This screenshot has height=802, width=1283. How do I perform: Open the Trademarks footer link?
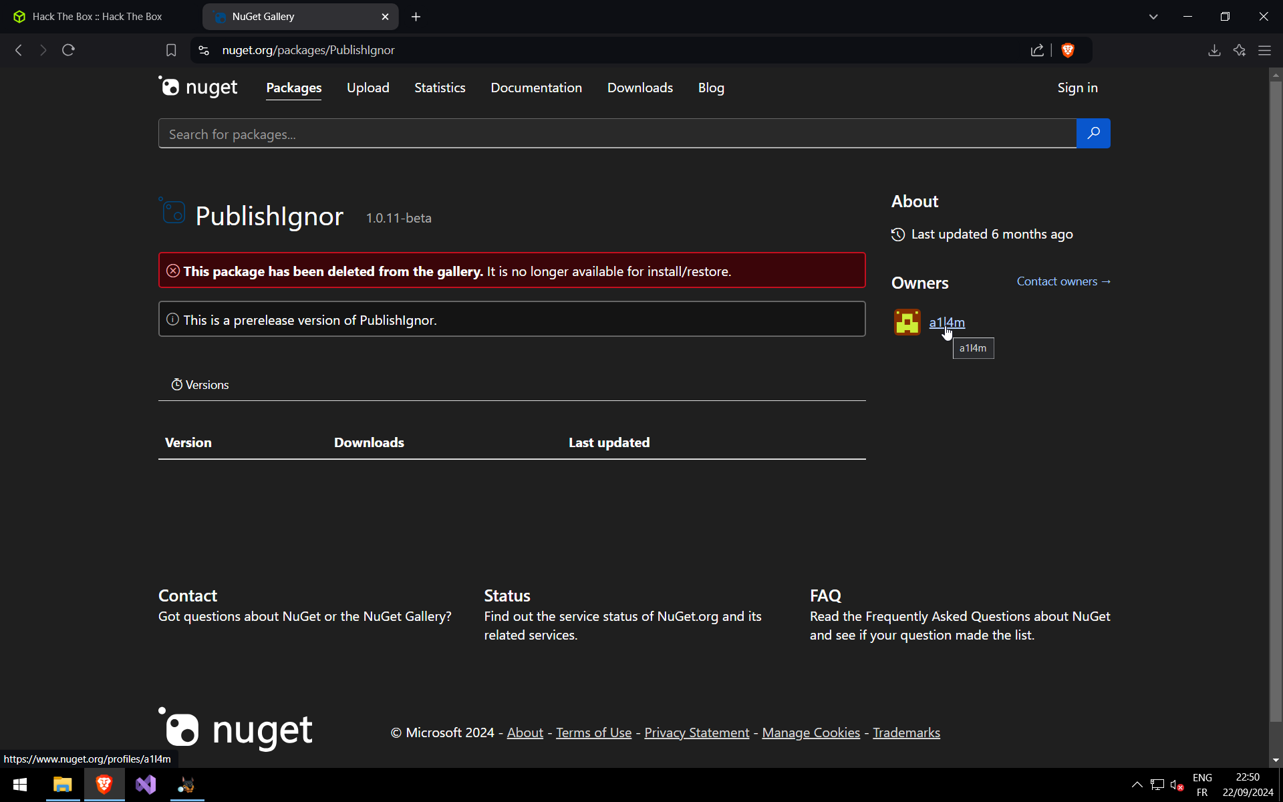click(x=906, y=732)
